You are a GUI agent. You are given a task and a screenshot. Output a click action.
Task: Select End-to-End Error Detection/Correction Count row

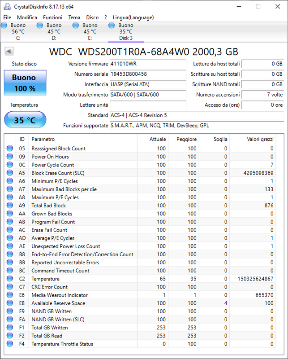pyautogui.click(x=140, y=254)
